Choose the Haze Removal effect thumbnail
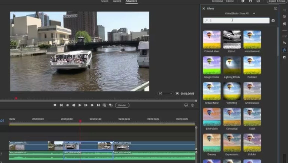Screen dimensions: 288x163 click(252, 39)
